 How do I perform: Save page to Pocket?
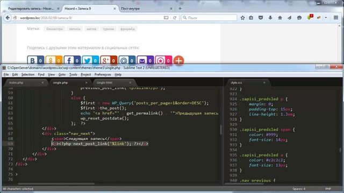[x=261, y=18]
